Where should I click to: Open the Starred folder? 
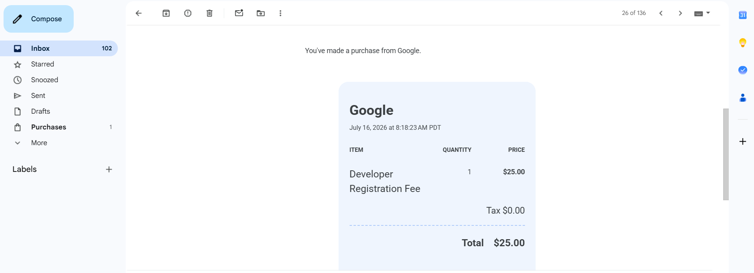click(59, 64)
